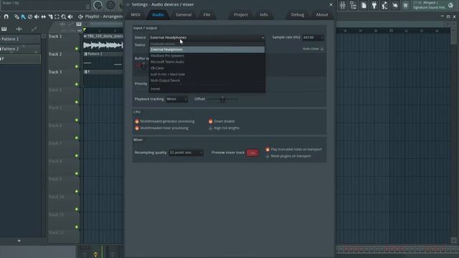
Task: Click the red Preview mixer track button
Action: (x=252, y=153)
